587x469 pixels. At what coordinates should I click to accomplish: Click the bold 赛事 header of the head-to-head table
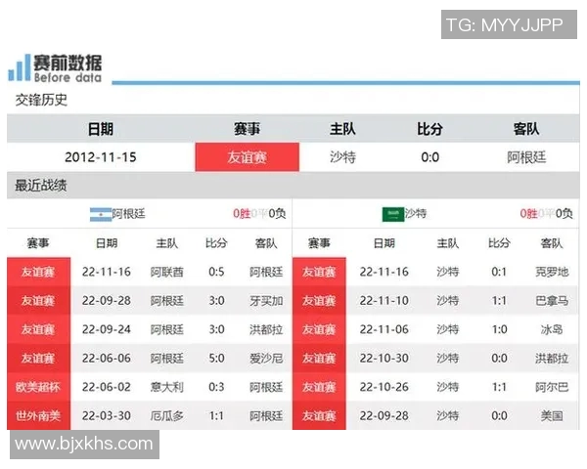[247, 129]
